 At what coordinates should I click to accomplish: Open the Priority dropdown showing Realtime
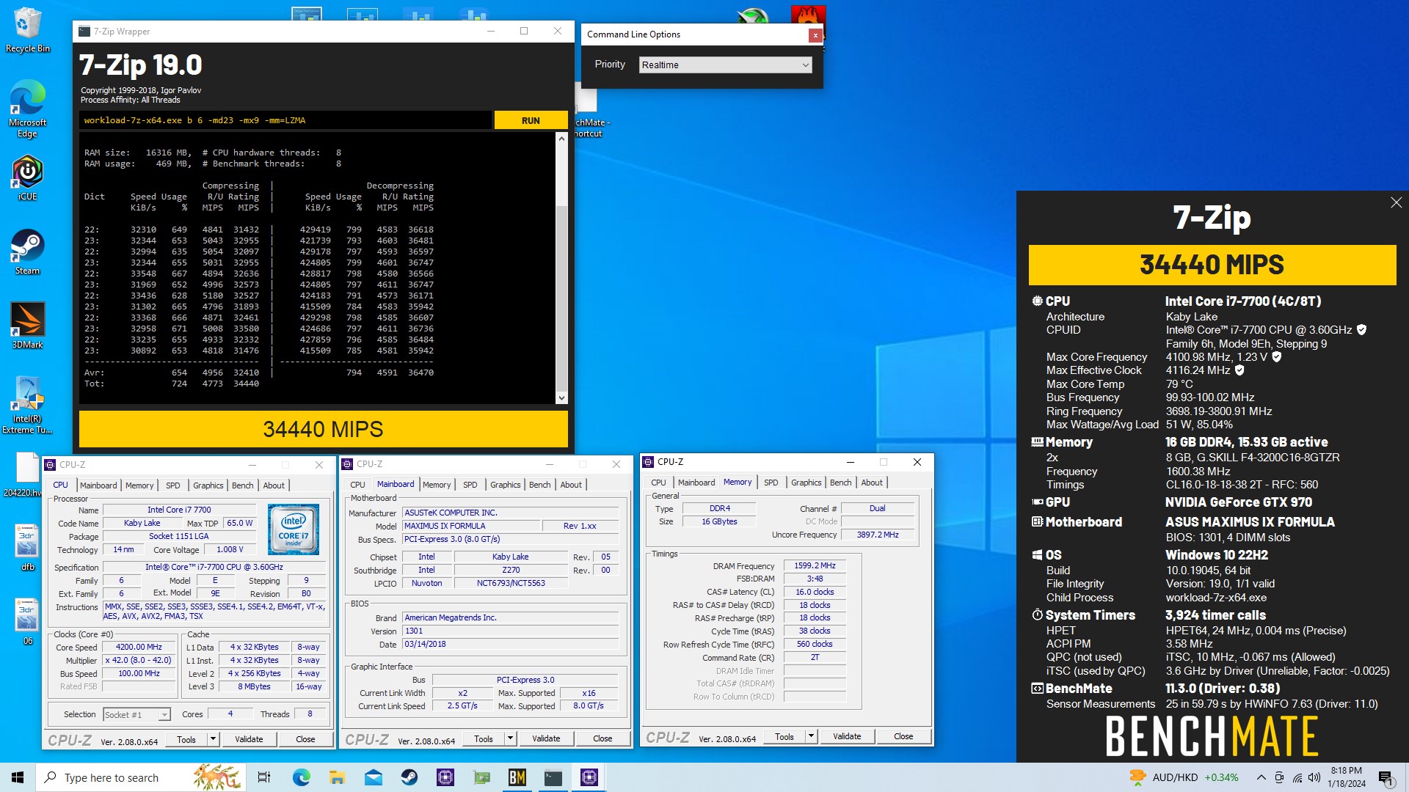tap(725, 65)
